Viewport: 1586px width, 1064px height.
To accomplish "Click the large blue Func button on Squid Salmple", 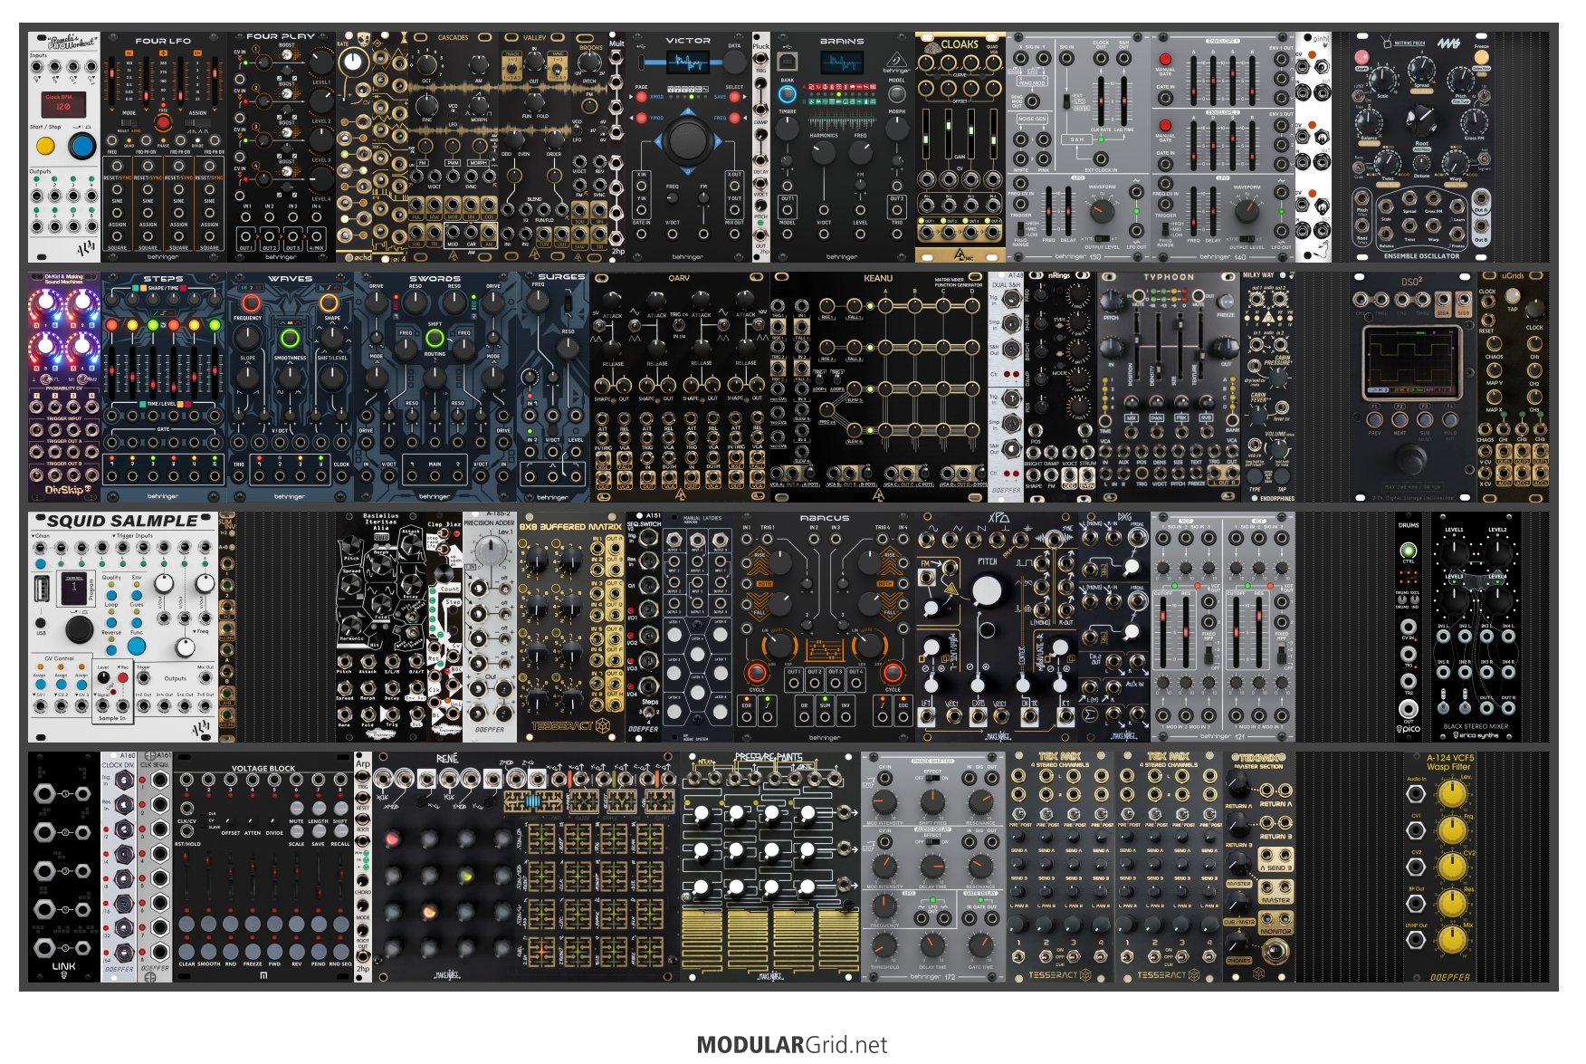I will click(x=137, y=647).
